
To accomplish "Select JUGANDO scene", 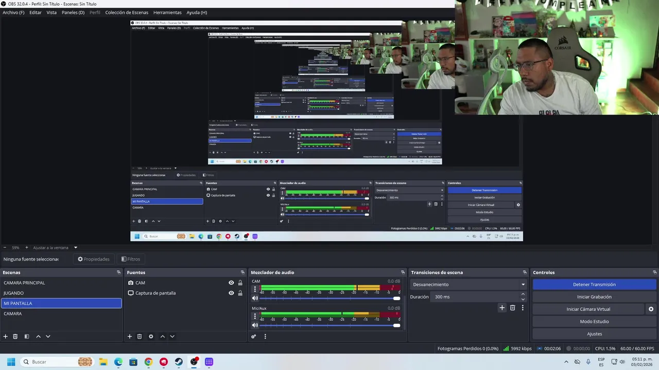I will (61, 293).
